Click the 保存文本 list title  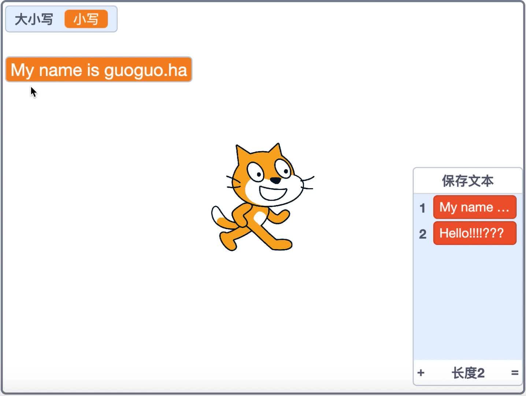pyautogui.click(x=468, y=181)
